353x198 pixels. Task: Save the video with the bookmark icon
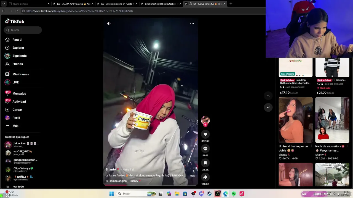pos(205,163)
